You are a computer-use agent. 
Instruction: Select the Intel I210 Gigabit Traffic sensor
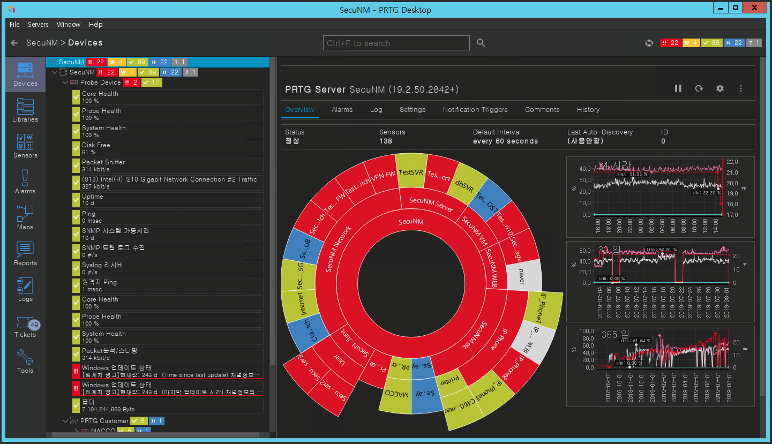point(167,183)
